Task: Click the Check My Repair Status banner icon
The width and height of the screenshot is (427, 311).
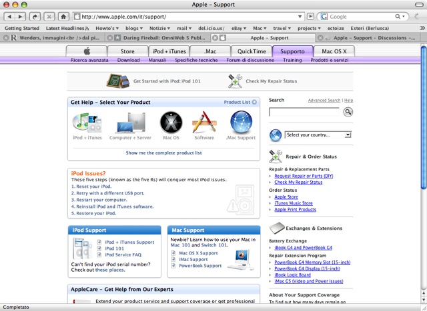Action: (x=235, y=81)
